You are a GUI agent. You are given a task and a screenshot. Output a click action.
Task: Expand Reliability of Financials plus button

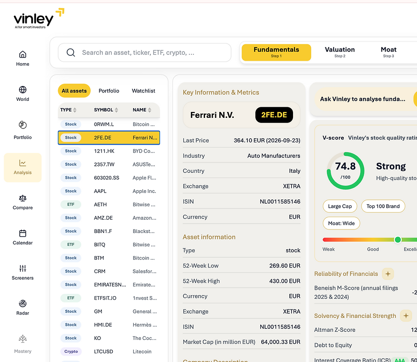tap(388, 274)
